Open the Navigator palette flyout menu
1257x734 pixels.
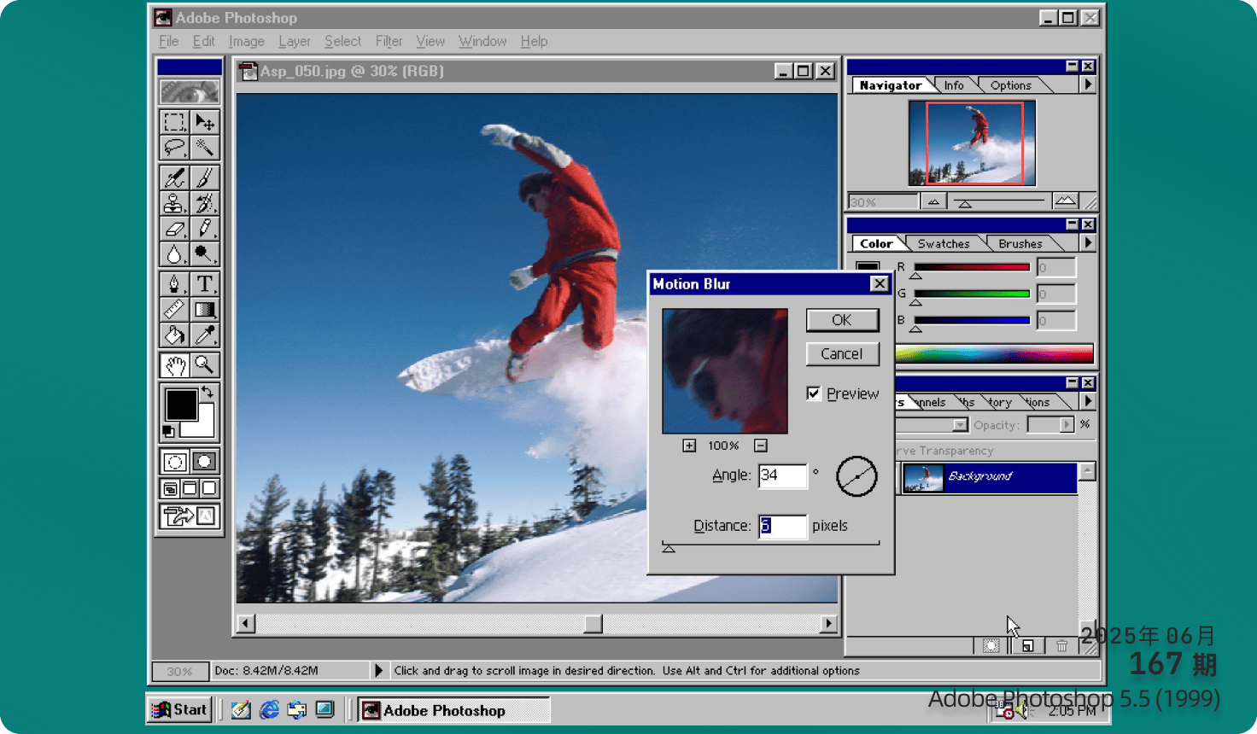tap(1087, 84)
